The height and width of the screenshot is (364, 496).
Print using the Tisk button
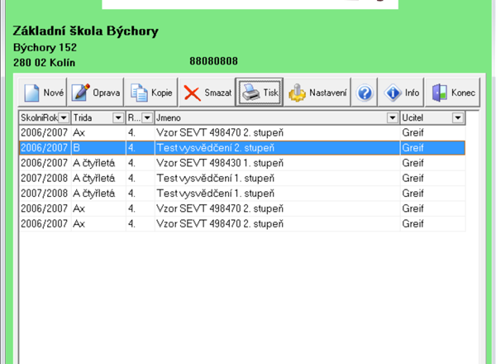(x=260, y=93)
